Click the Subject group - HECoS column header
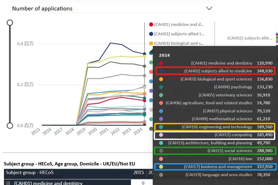 click(x=67, y=172)
